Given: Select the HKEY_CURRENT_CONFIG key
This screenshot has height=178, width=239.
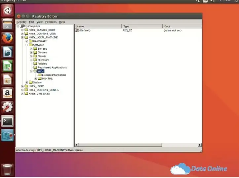Looking at the screenshot, I should (x=44, y=90).
